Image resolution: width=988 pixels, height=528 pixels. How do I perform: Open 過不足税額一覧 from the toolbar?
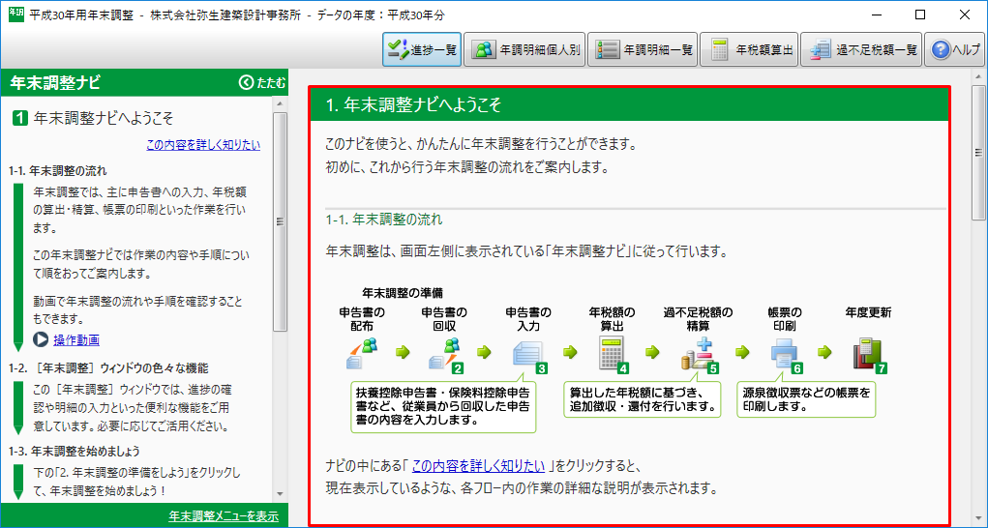[861, 50]
